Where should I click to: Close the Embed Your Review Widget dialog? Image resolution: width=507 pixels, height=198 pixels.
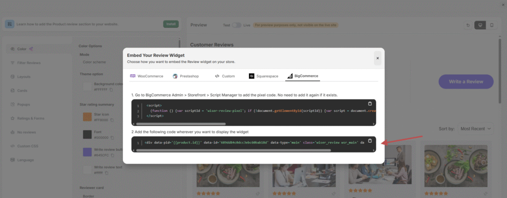377,58
